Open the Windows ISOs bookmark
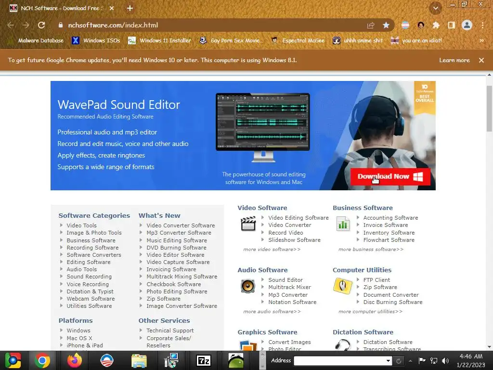Viewport: 493px width, 370px height. pos(96,40)
